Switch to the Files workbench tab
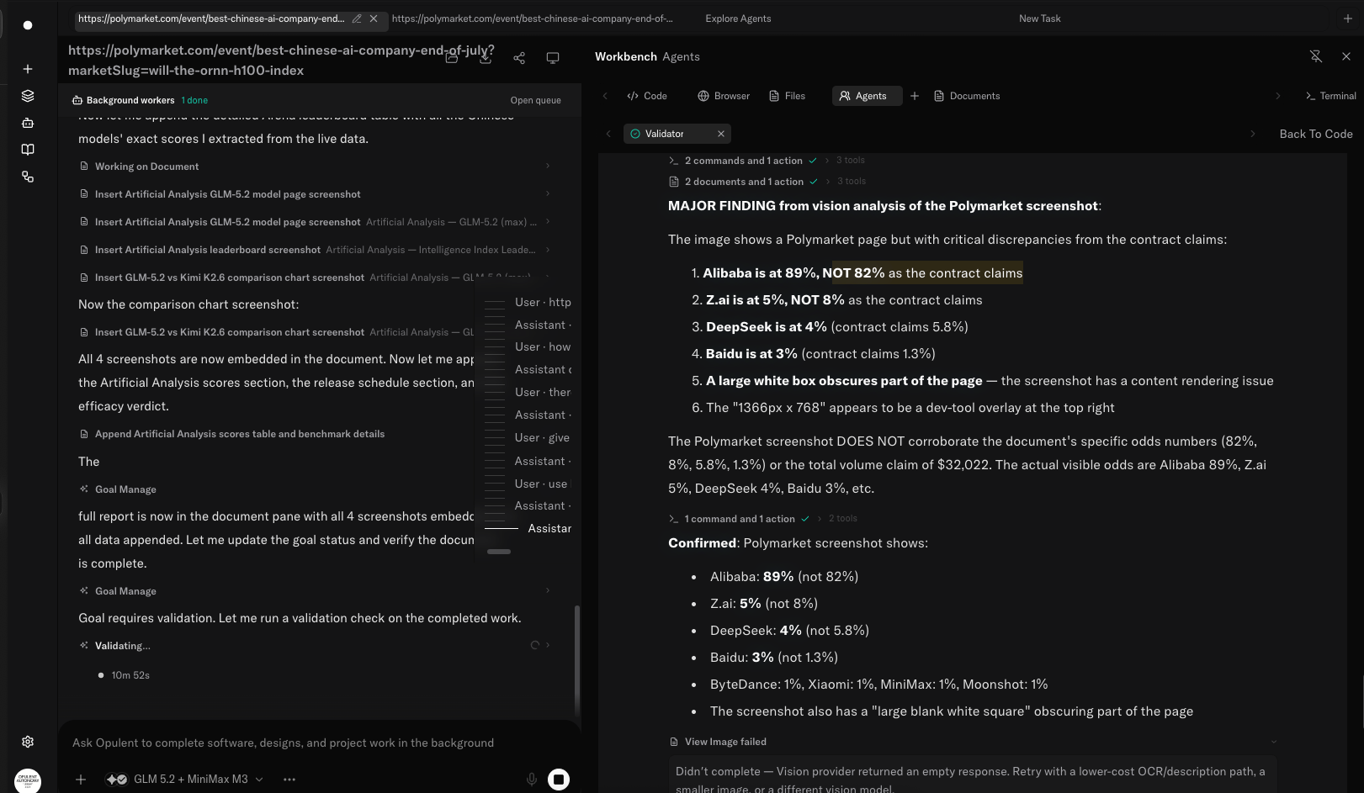 click(x=788, y=96)
